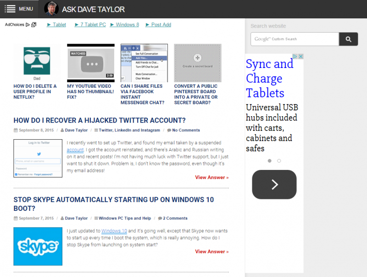Click Dave Taylor author link on Skype post
The width and height of the screenshot is (367, 277).
click(76, 218)
